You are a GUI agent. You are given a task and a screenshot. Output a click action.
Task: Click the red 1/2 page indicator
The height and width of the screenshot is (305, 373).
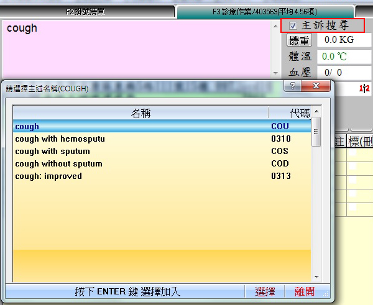tap(364, 89)
